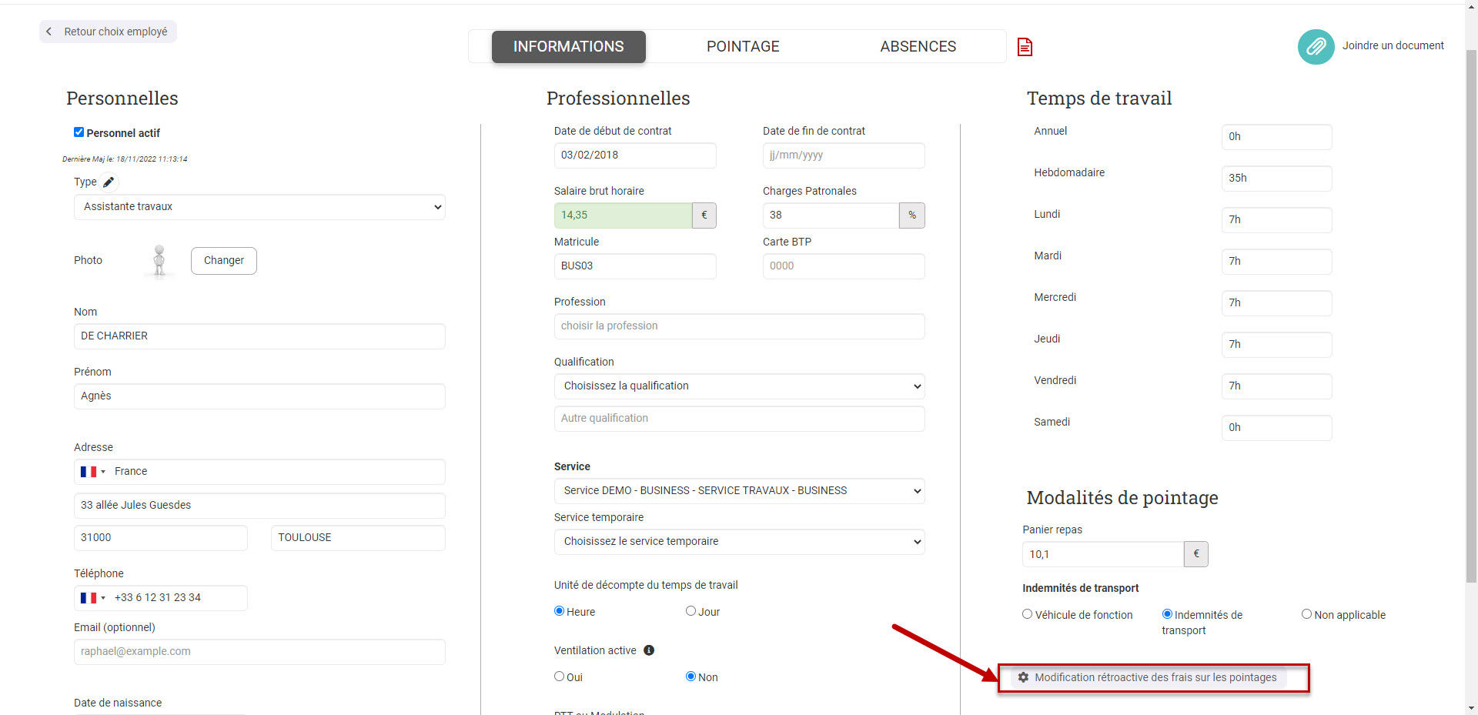This screenshot has width=1478, height=715.
Task: Open the Assistante travaux type dropdown
Action: 259,207
